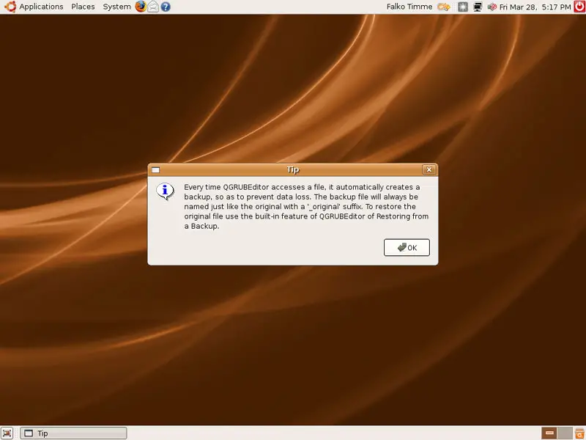Open the clock showing Fri Mar 28
Viewport: 586px width, 440px height.
(535, 7)
